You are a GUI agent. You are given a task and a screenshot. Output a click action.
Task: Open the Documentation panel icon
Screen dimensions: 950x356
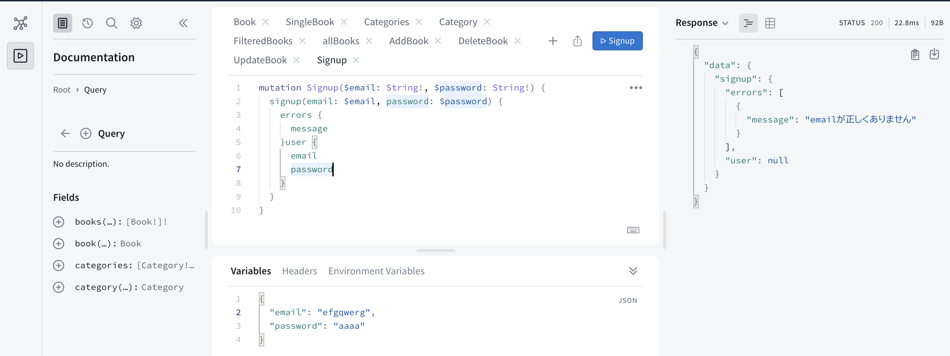click(x=63, y=23)
